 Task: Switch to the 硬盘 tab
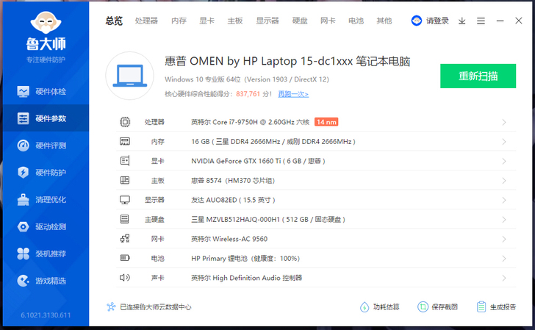(300, 21)
